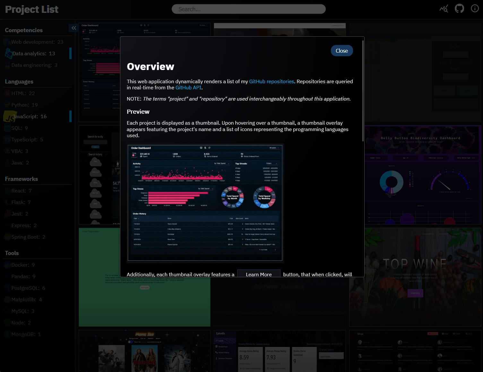Image resolution: width=483 pixels, height=372 pixels.
Task: Select React: 7 filter
Action: [37, 191]
